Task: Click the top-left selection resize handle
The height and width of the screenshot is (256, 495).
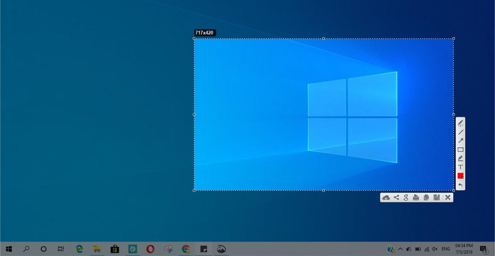Action: pyautogui.click(x=194, y=38)
